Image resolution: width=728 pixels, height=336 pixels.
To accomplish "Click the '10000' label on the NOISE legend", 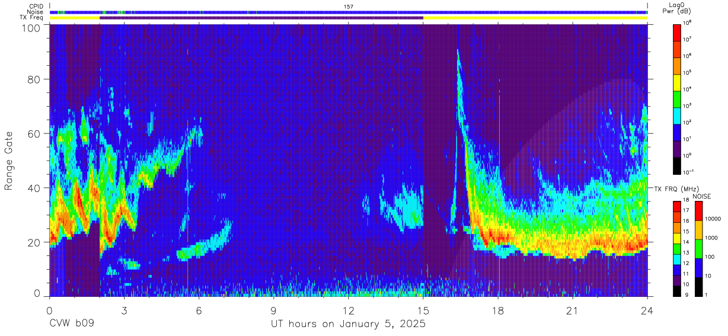I will (x=713, y=220).
